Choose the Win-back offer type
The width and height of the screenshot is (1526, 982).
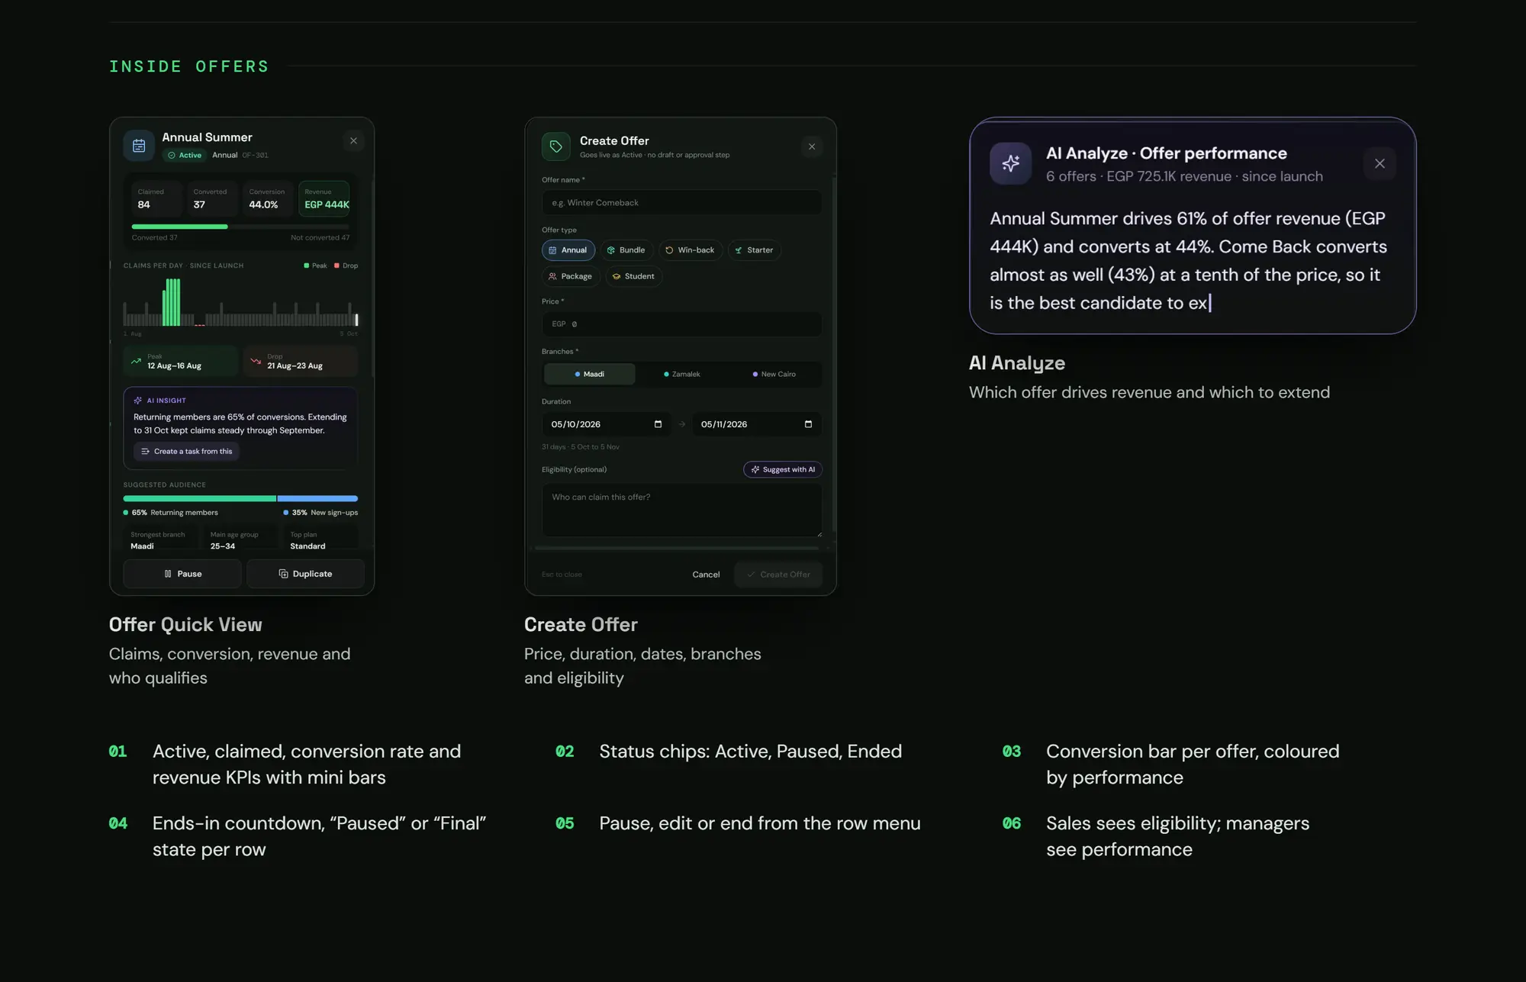pyautogui.click(x=690, y=250)
